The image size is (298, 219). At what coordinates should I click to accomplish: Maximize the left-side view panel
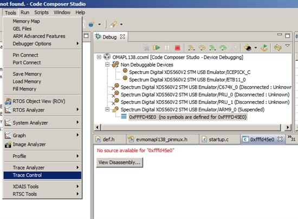86,35
